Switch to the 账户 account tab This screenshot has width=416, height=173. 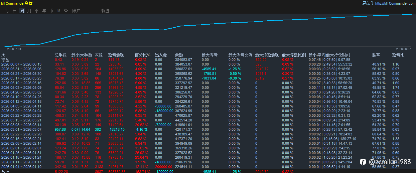point(76,11)
